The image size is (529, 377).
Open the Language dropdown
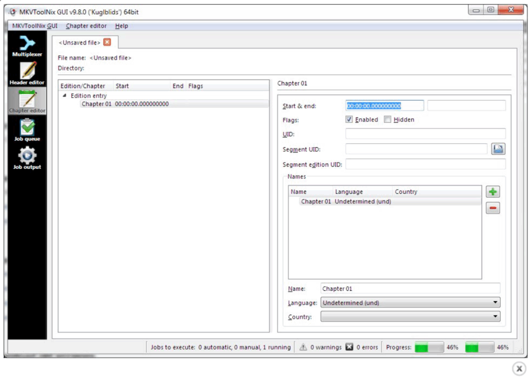coord(494,302)
